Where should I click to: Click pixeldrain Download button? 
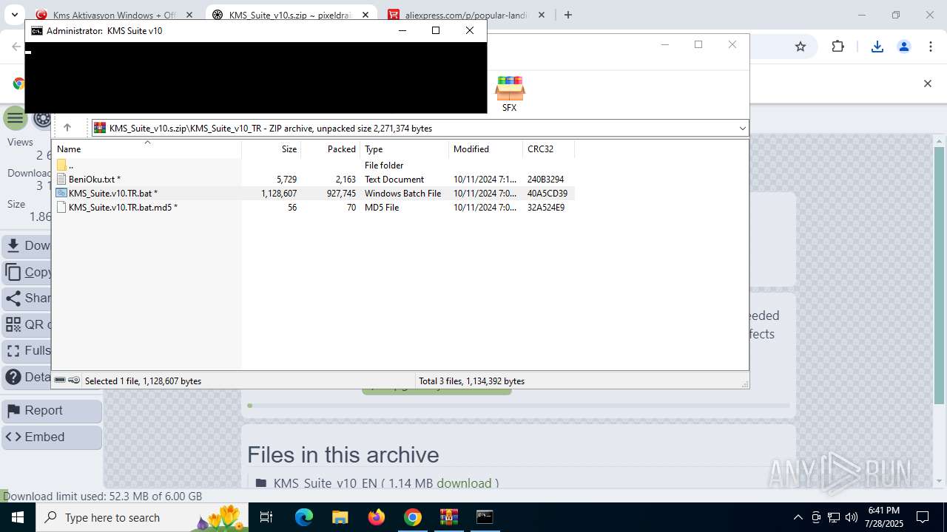click(28, 245)
